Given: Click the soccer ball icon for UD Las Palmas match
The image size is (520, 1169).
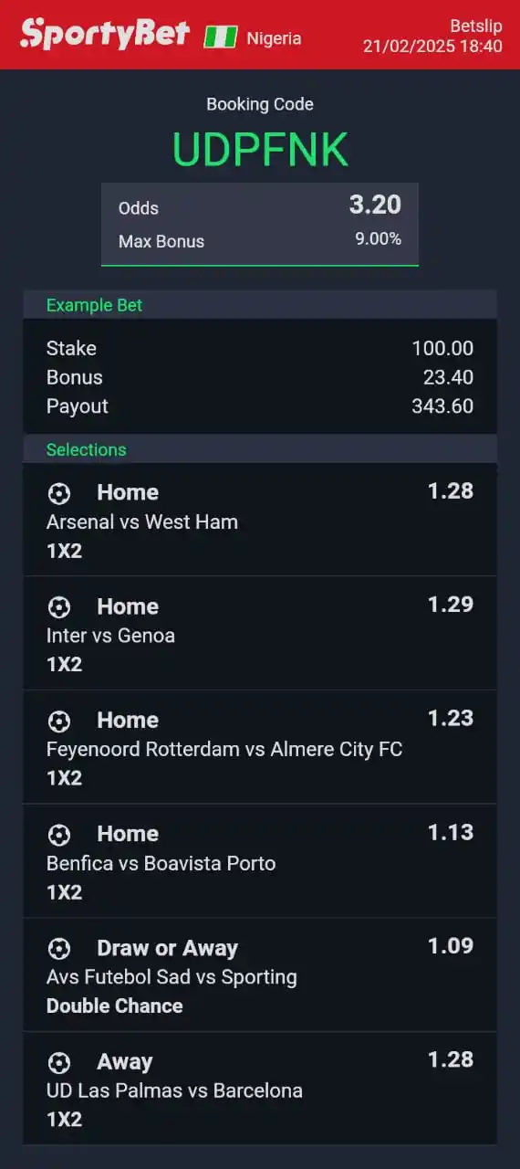Looking at the screenshot, I should (59, 1062).
